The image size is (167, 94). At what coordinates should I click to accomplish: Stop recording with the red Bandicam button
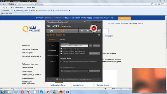point(94,28)
